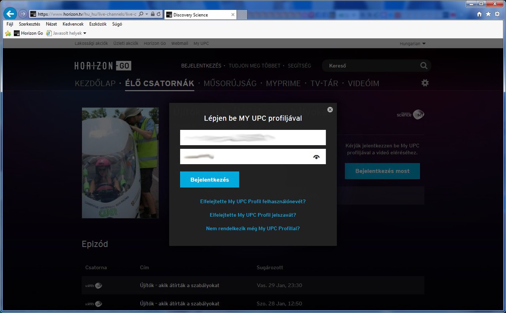Open the browser Home icon
The height and width of the screenshot is (313, 506).
(479, 14)
